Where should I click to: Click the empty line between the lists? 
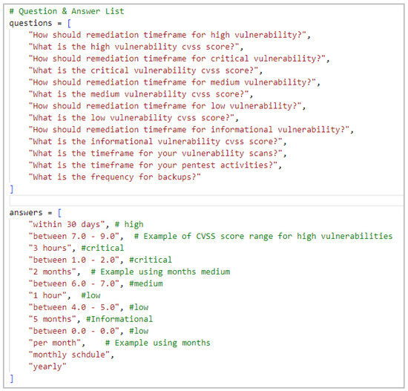point(207,201)
